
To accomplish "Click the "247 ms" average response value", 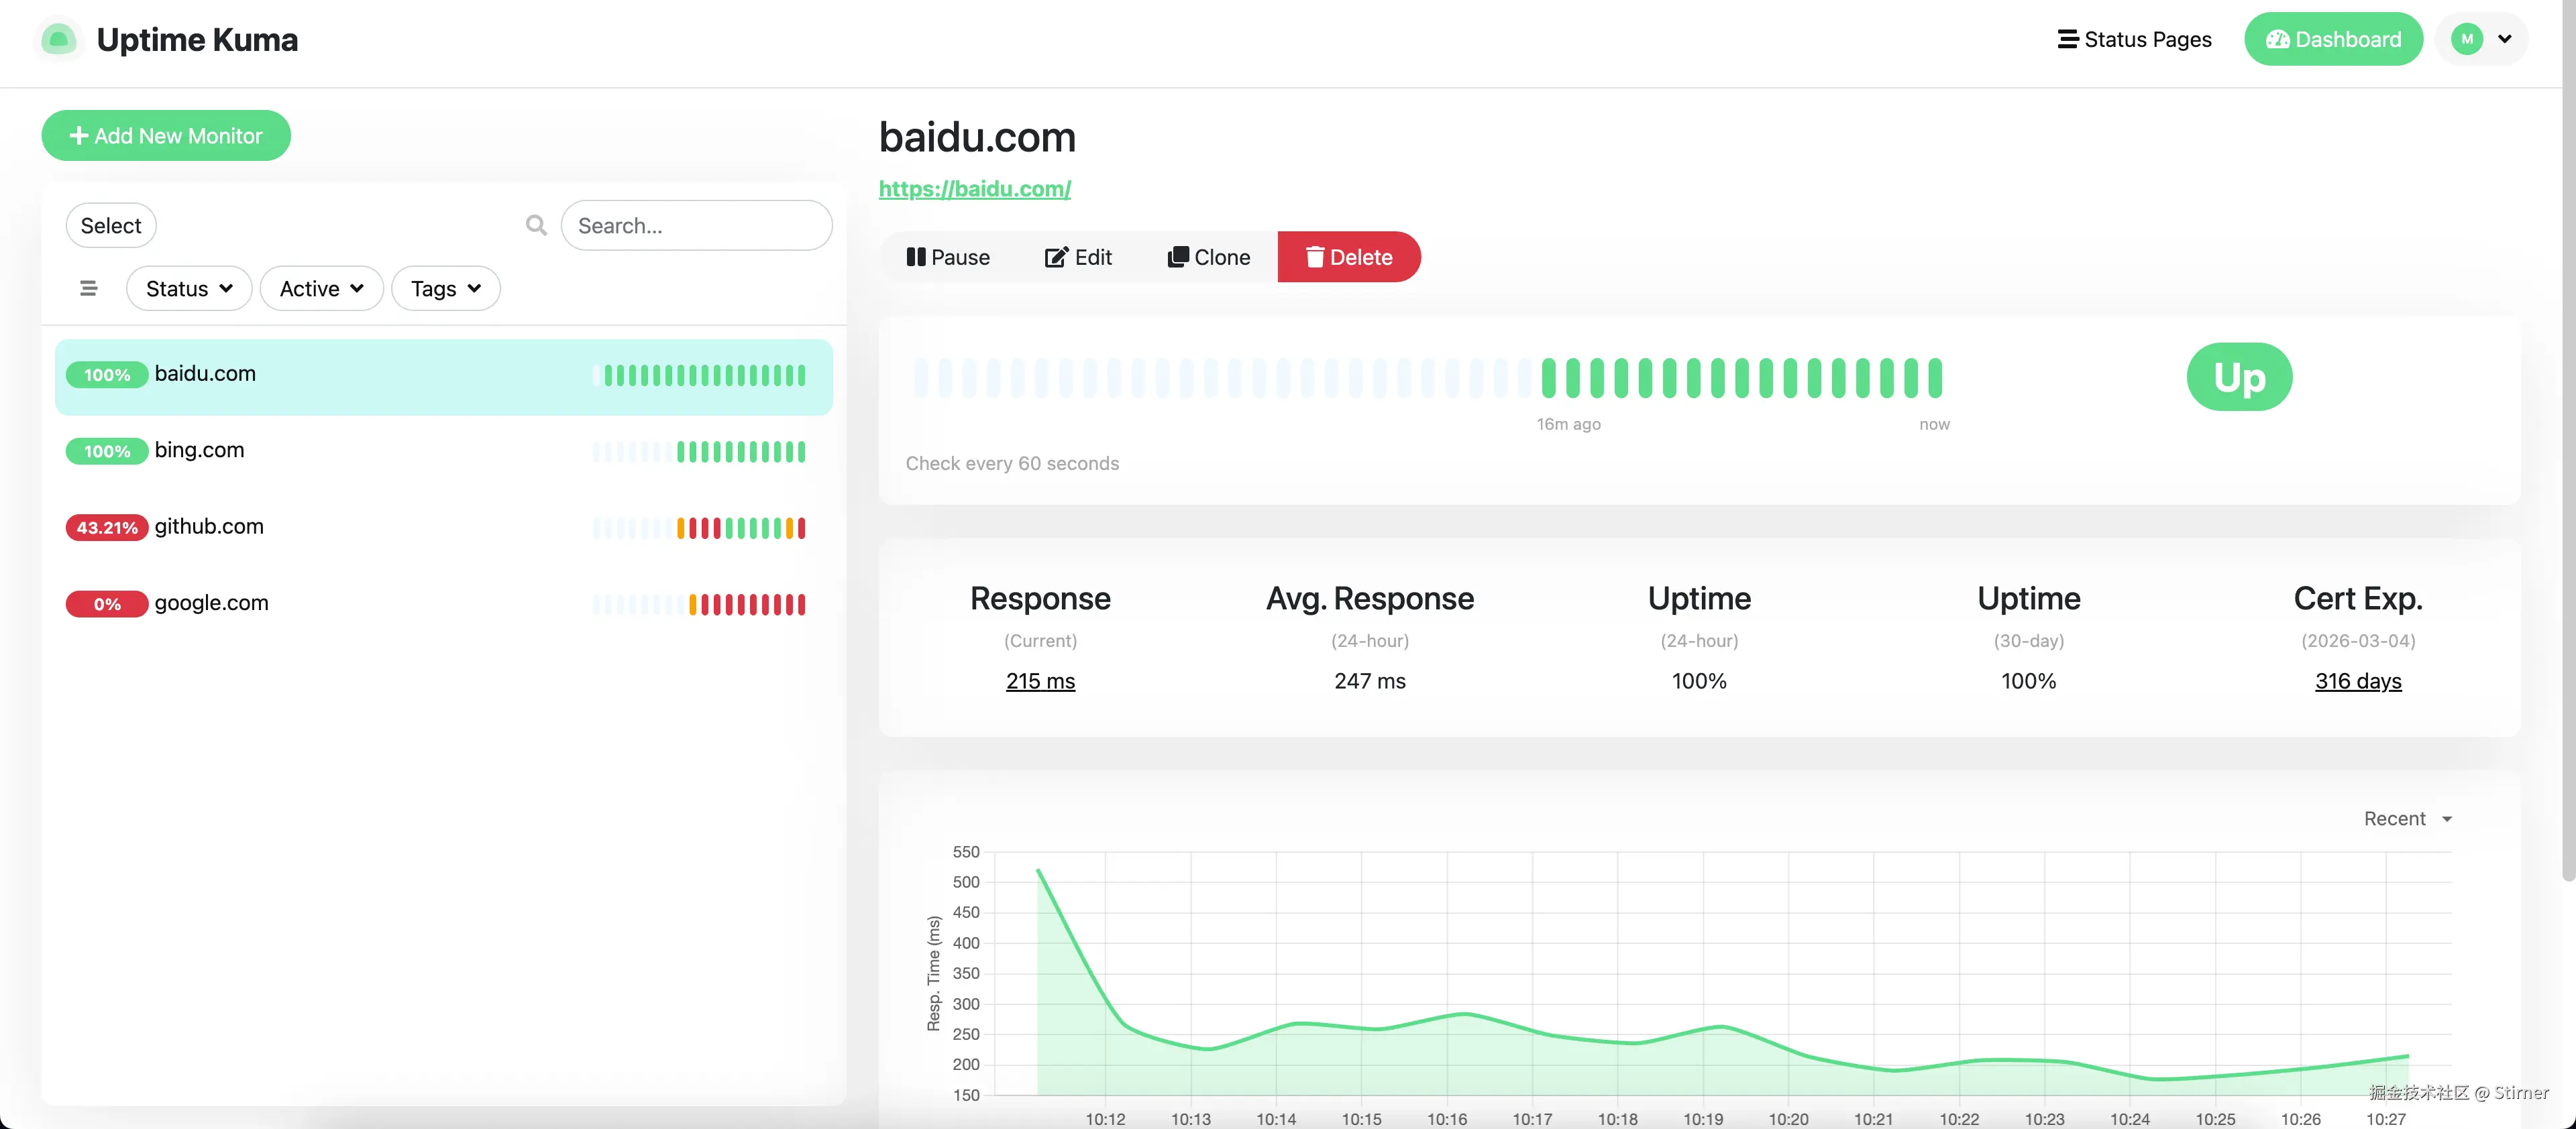I will coord(1370,681).
